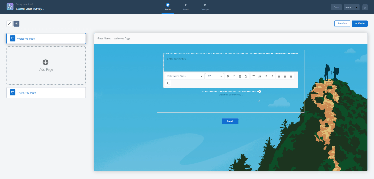Center align the survey title text

click(x=285, y=76)
